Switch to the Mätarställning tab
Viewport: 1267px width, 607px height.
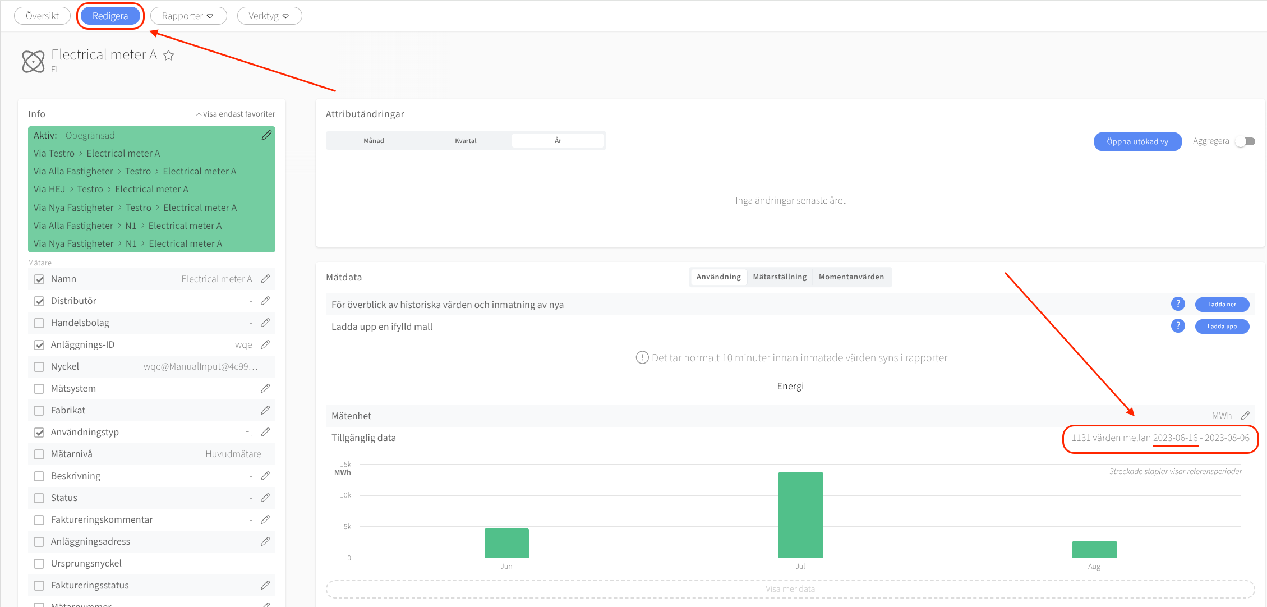[x=780, y=277]
